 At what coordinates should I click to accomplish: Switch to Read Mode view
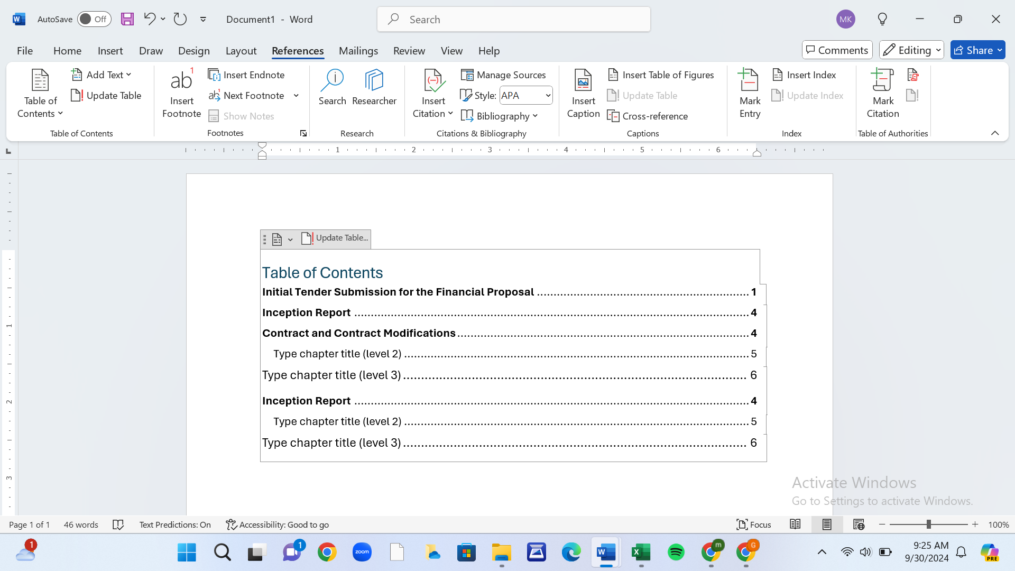795,524
